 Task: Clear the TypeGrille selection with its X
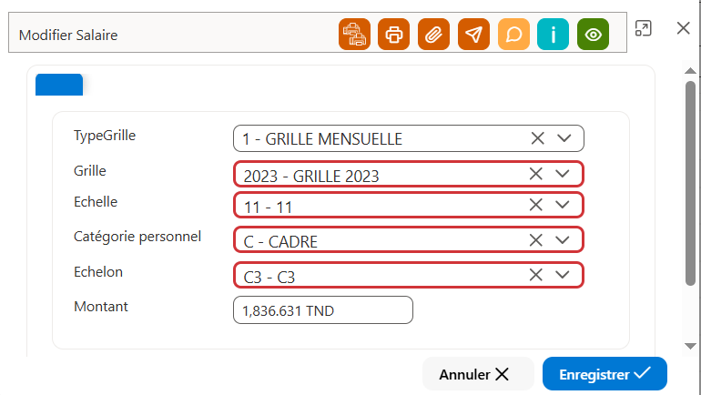pos(538,138)
